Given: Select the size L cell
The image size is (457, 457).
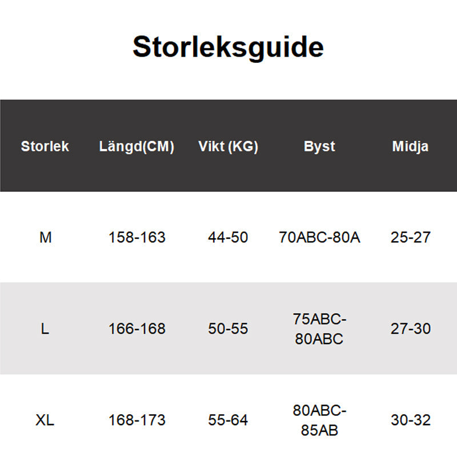Looking at the screenshot, I should click(45, 329).
